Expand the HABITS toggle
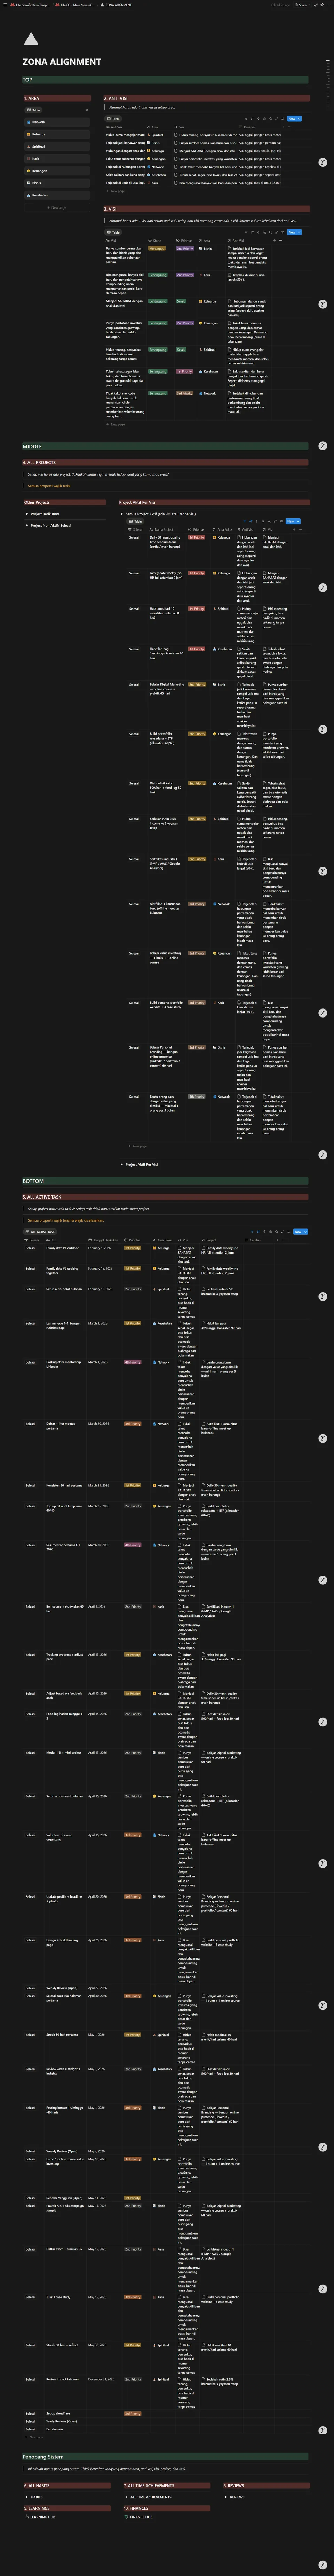334x2576 pixels. 27,2497
